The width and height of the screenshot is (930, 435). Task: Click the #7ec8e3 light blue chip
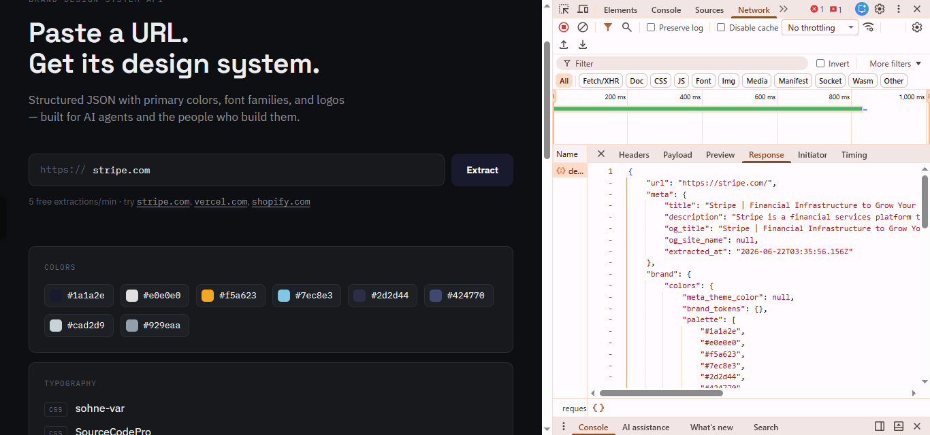click(x=306, y=296)
